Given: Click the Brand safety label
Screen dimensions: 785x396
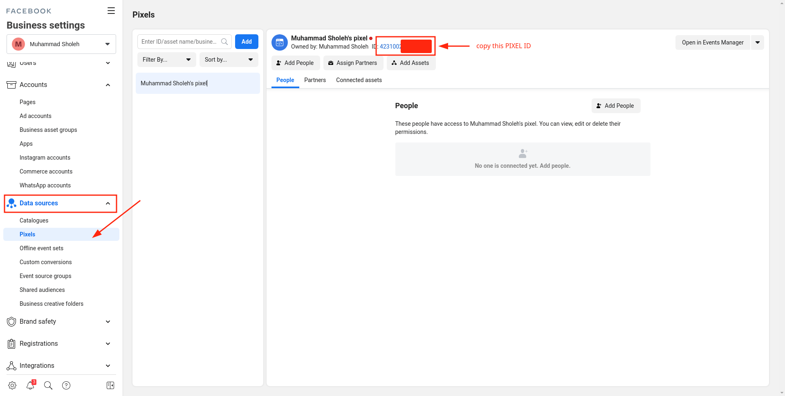Looking at the screenshot, I should coord(38,322).
